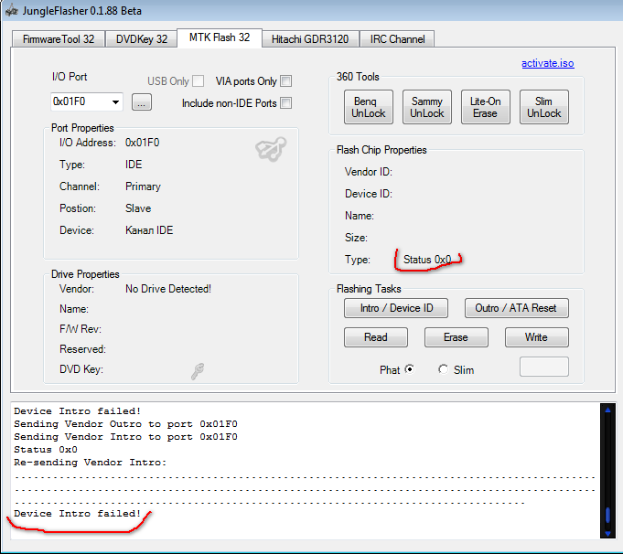
Task: Click the Outro / ATA Reset button
Action: pyautogui.click(x=517, y=308)
